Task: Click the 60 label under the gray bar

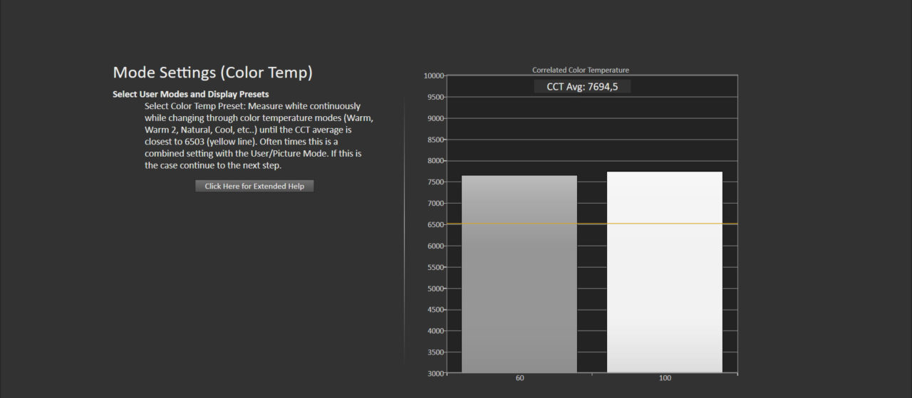Action: [x=519, y=378]
